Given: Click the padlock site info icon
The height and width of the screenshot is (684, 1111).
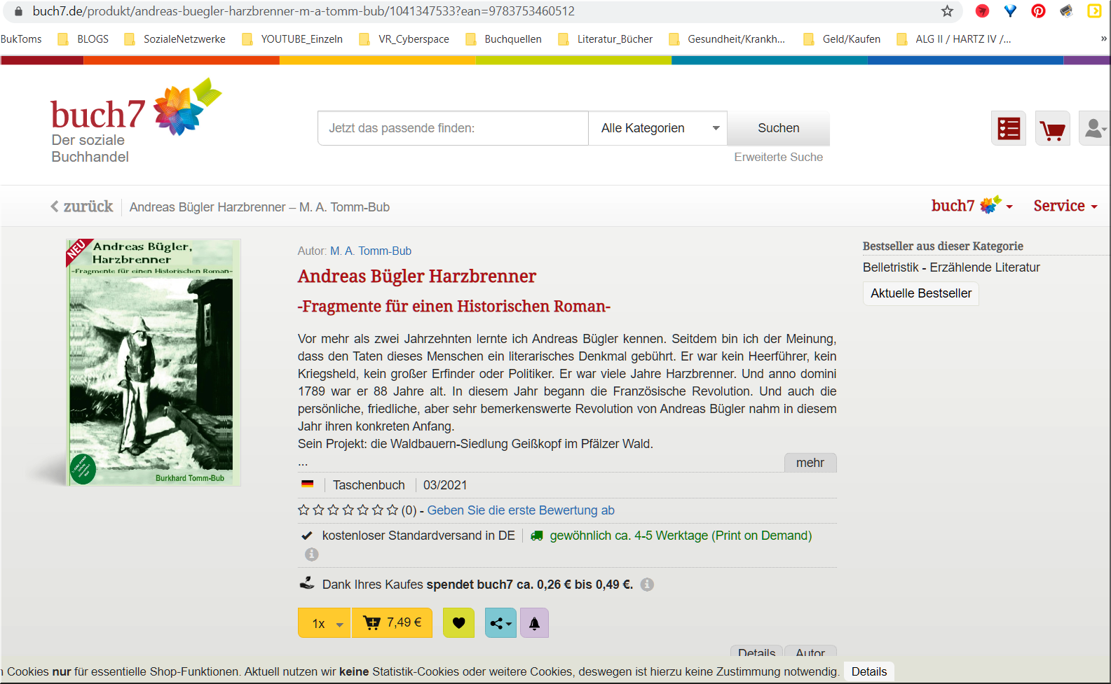Looking at the screenshot, I should point(18,11).
